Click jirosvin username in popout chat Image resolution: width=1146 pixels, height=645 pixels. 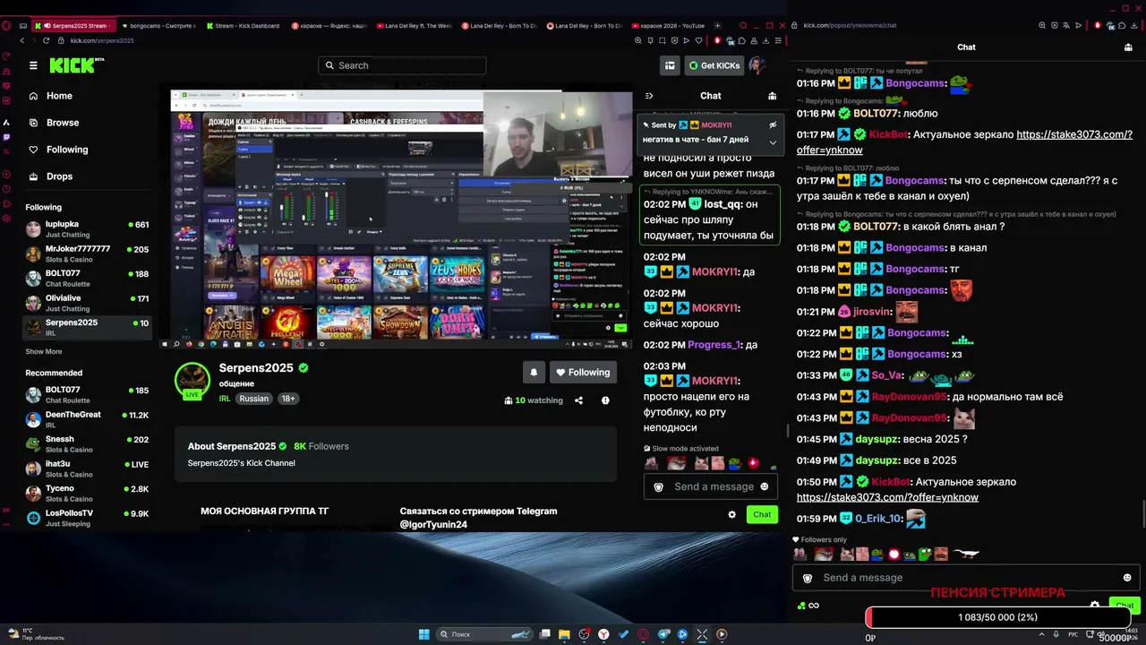872,312
